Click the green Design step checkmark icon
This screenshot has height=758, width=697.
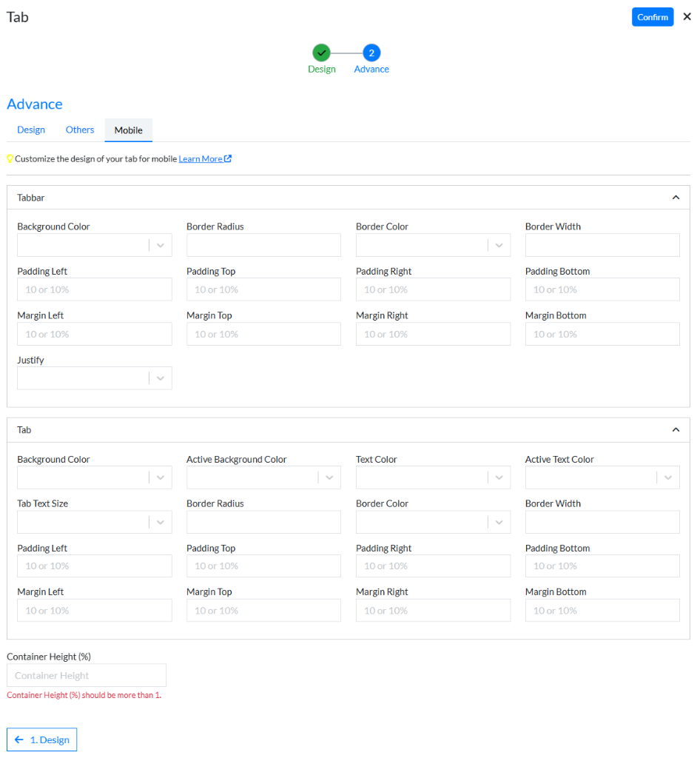coord(321,53)
